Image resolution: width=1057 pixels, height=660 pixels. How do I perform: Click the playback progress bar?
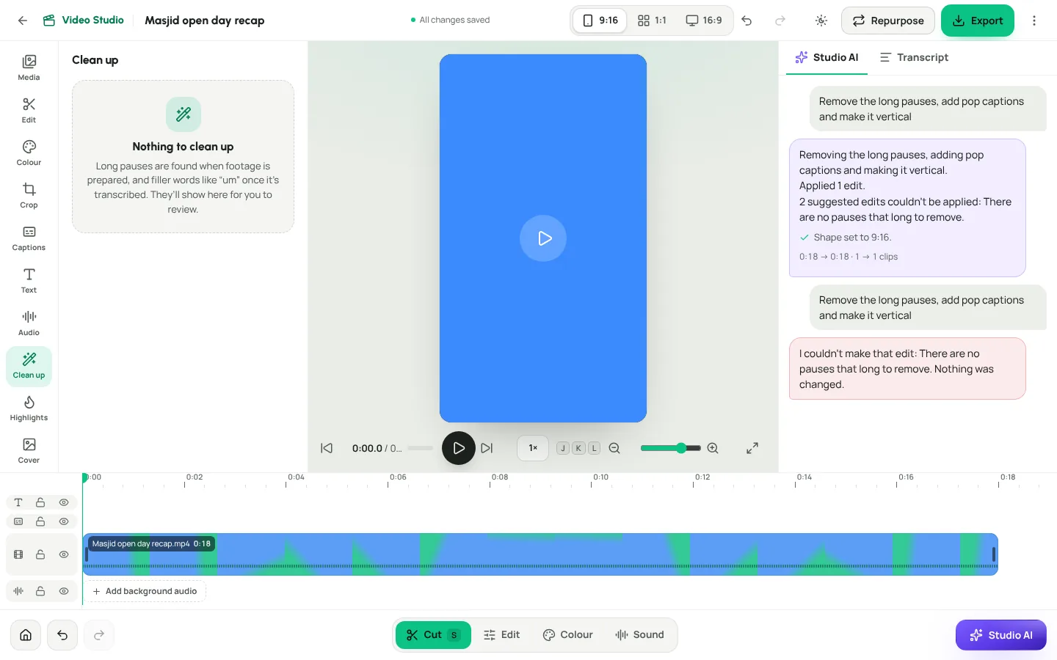[x=420, y=448]
